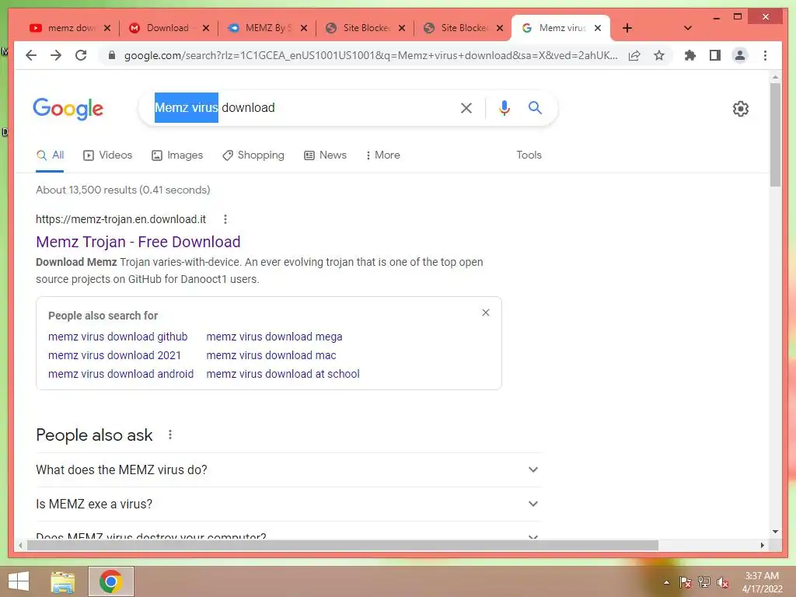Go back with the browser back arrow
796x597 pixels.
[x=31, y=55]
